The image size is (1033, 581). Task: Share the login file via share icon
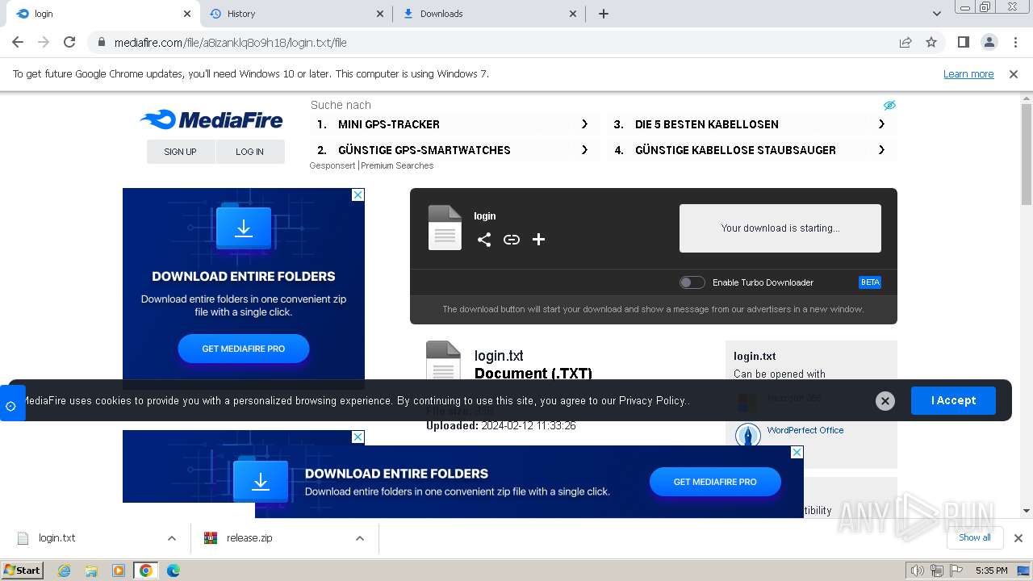[484, 240]
